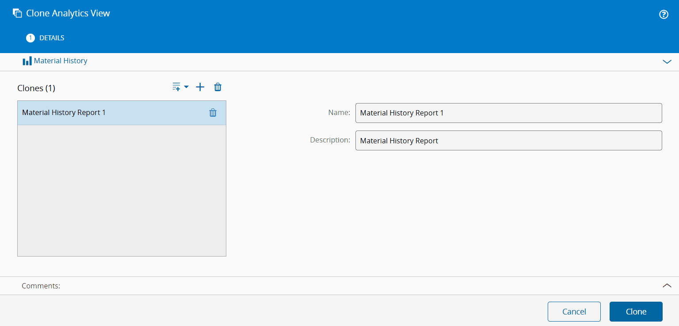Click the step 1 circle indicator
679x326 pixels.
point(31,38)
